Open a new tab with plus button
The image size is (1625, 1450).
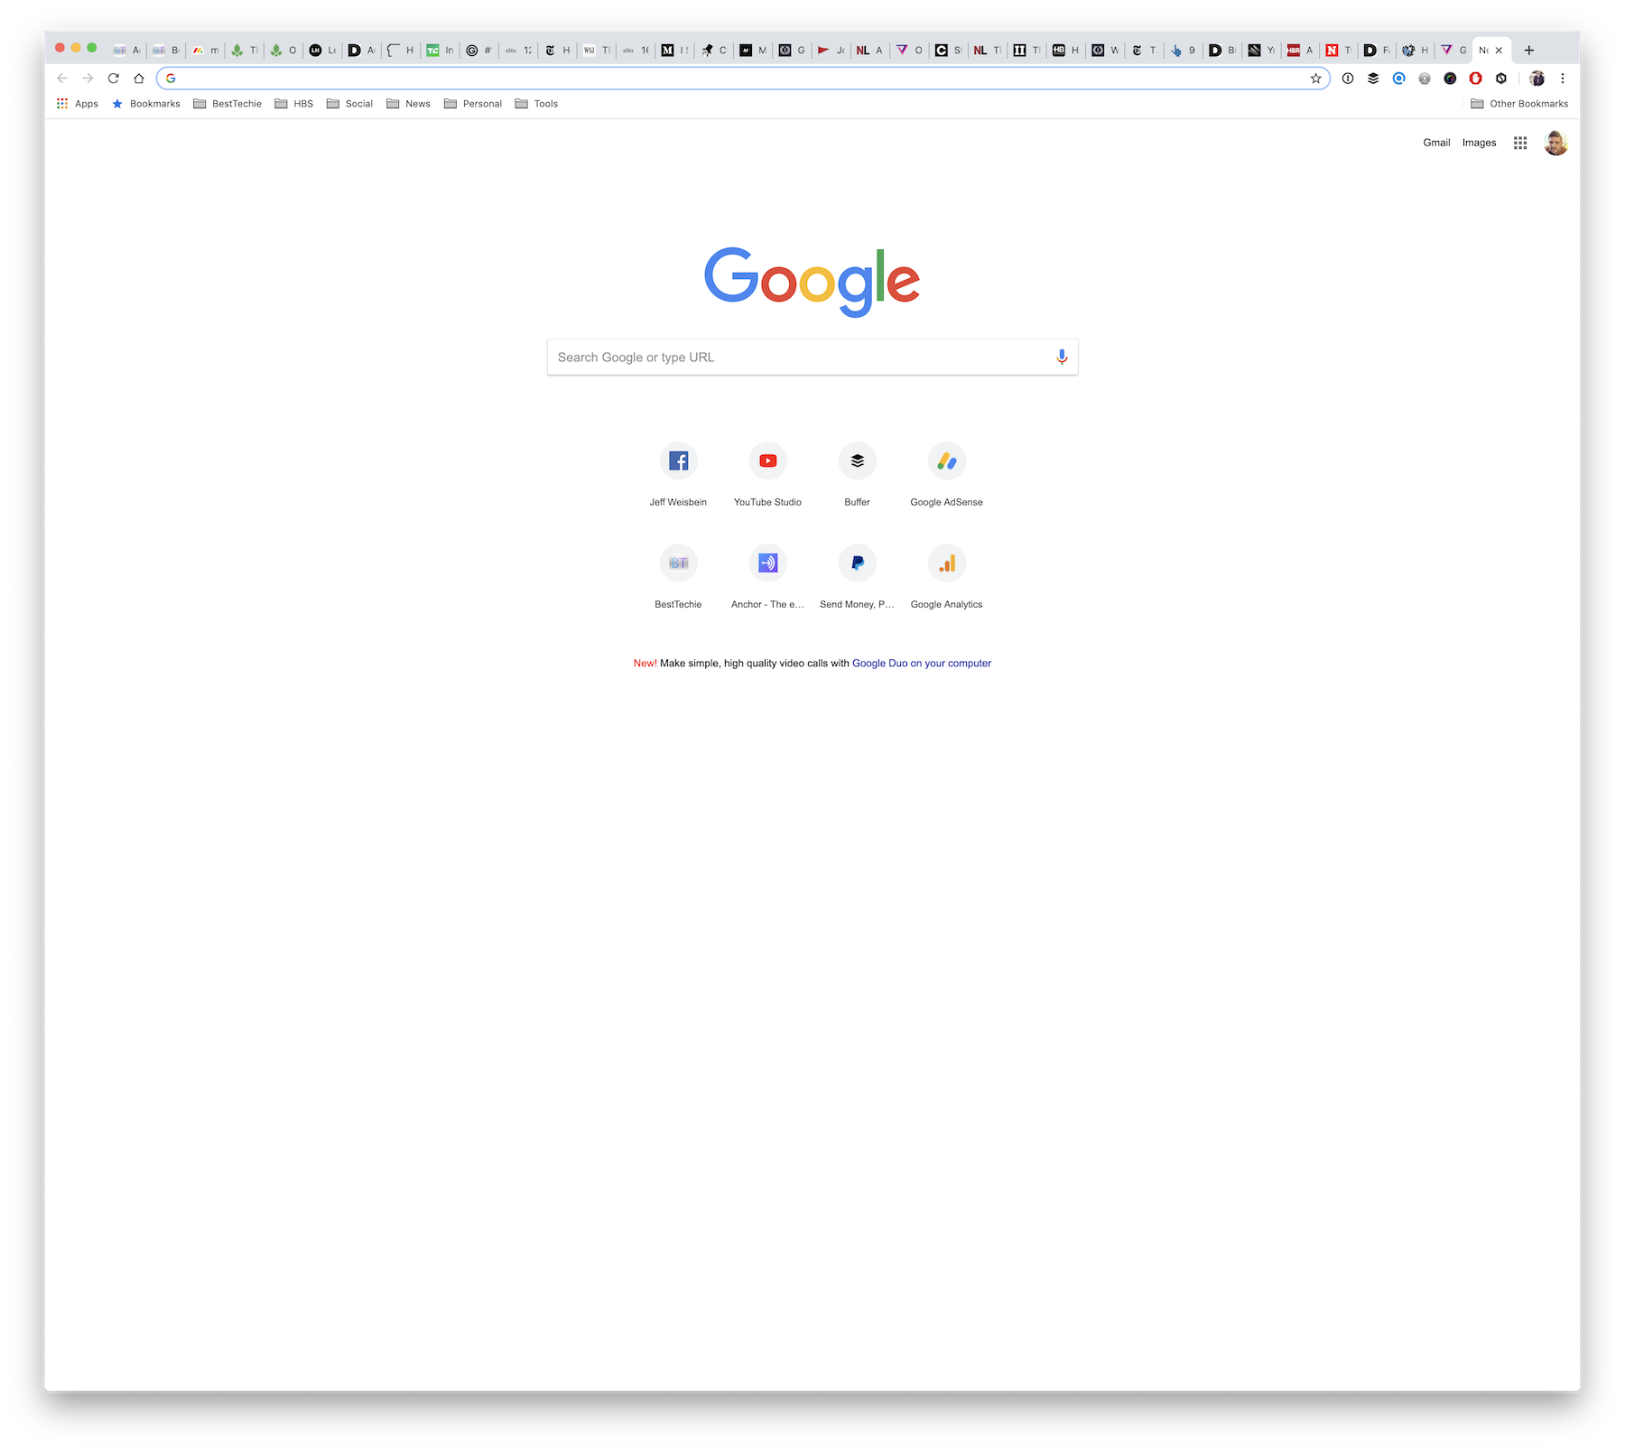(x=1529, y=51)
